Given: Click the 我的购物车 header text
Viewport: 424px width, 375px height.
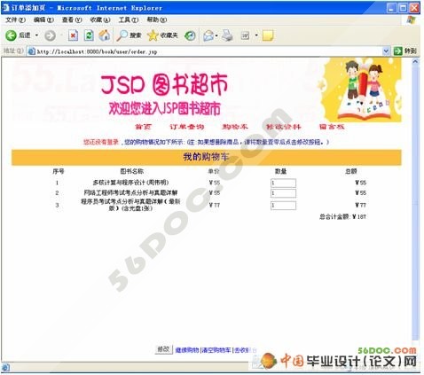Looking at the screenshot, I should [206, 157].
